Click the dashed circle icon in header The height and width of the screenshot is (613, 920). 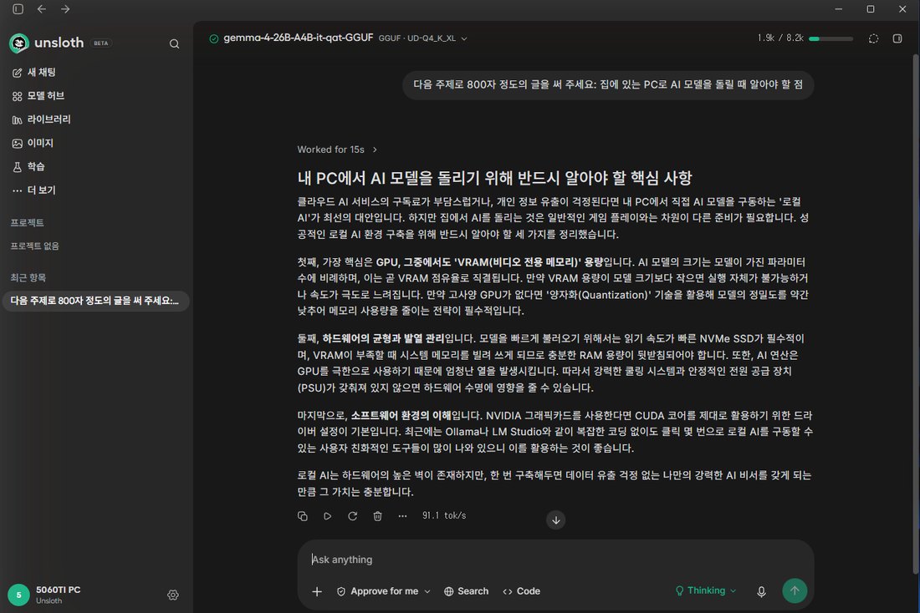(874, 38)
